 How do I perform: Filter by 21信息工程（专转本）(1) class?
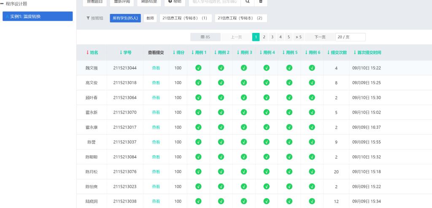tap(186, 18)
